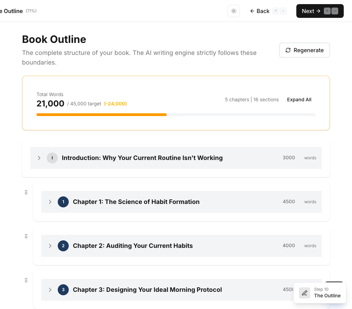This screenshot has width=352, height=309.
Task: Click drag handle for Chapter 2
Action: click(26, 236)
